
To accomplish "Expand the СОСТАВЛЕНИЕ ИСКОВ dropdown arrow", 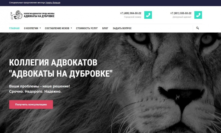I will coord(71,28).
